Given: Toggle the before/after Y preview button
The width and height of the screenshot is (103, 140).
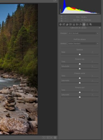Looking at the screenshot, I should point(44,138).
